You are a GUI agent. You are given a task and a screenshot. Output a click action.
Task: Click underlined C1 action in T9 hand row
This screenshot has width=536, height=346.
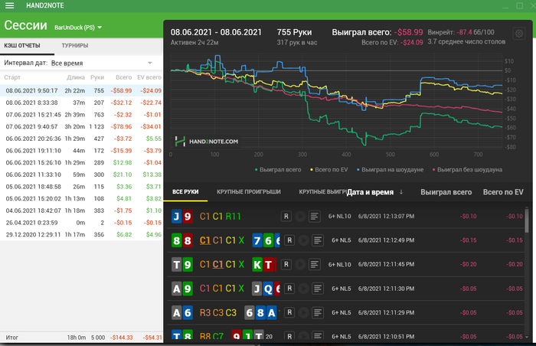coord(217,264)
